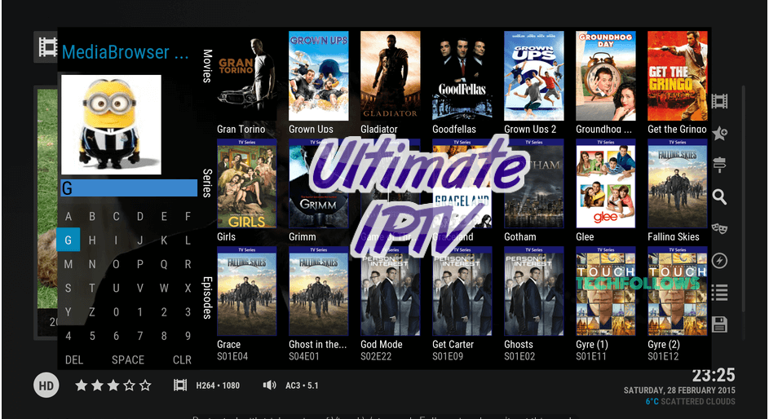Image resolution: width=769 pixels, height=419 pixels.
Task: Open the Ghost in the... S04E01 episode
Action: (318, 291)
